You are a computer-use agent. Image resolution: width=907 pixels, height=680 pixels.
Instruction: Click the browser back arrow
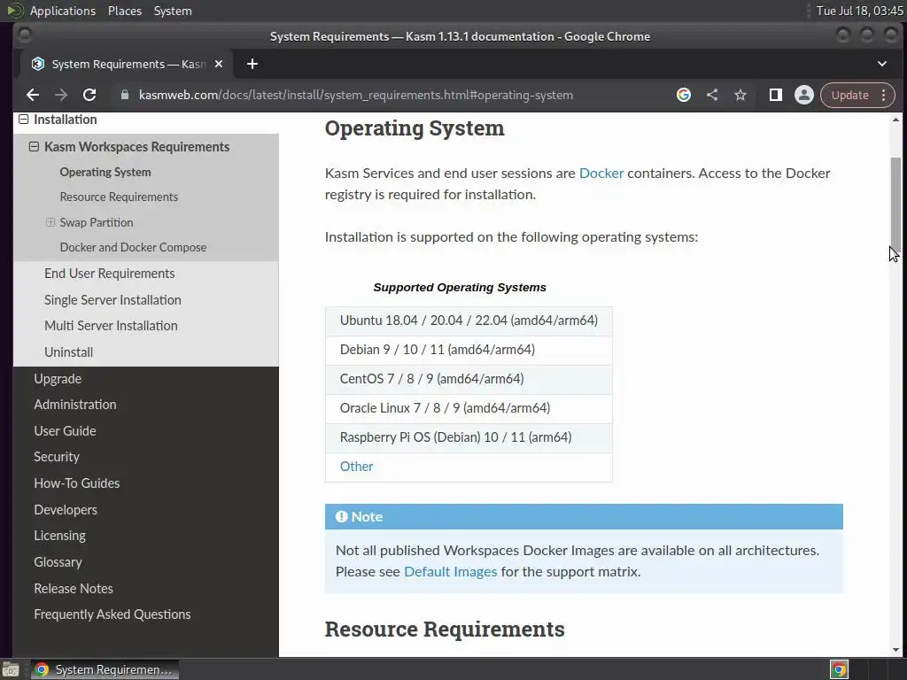tap(33, 95)
